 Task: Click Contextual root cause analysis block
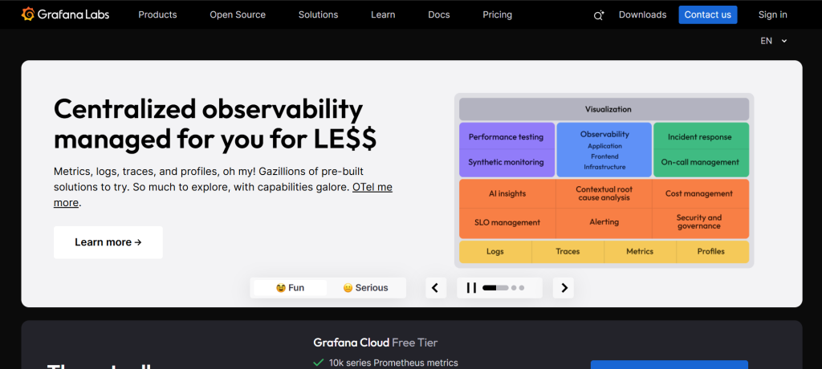point(604,193)
